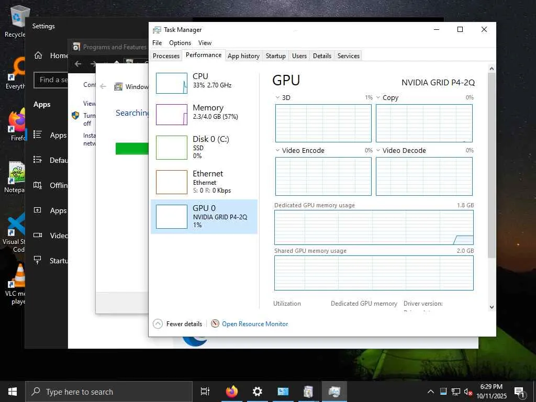The image size is (536, 402).
Task: Open the Services tab
Action: pos(348,55)
